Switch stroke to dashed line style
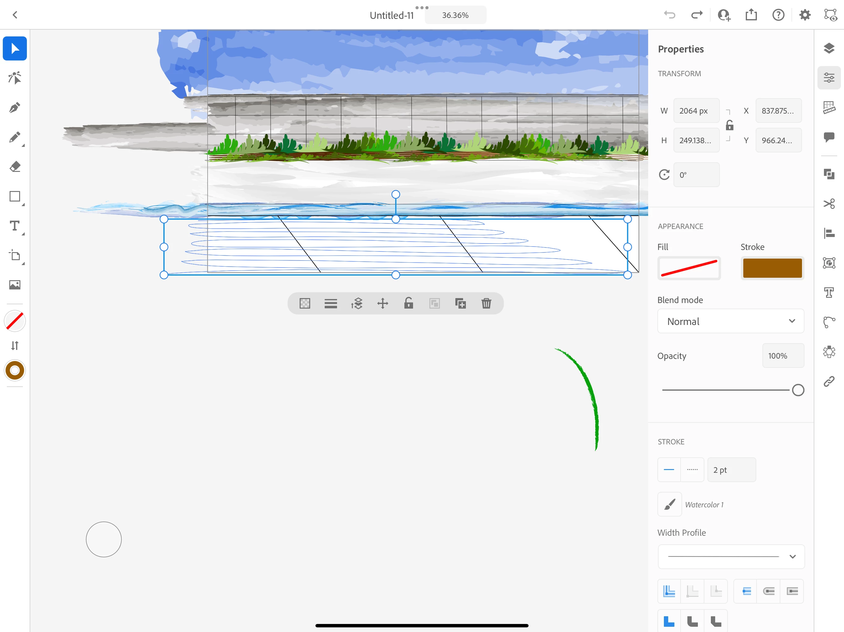Image resolution: width=844 pixels, height=632 pixels. tap(692, 470)
